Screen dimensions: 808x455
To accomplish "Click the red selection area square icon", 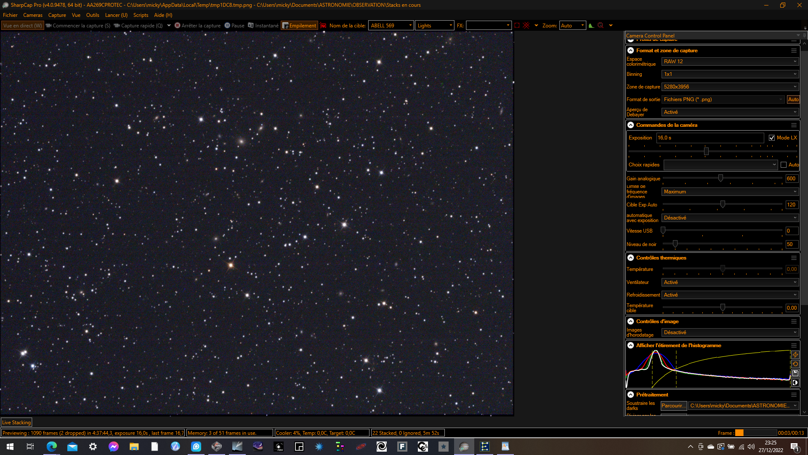I will (x=517, y=25).
